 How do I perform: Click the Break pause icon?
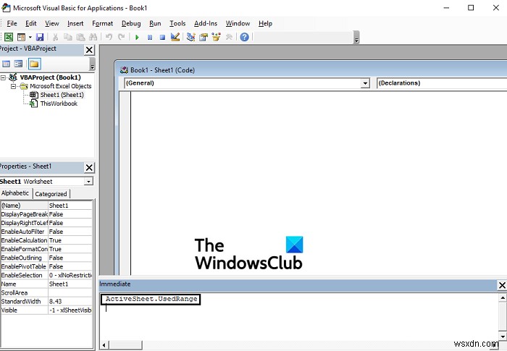150,37
